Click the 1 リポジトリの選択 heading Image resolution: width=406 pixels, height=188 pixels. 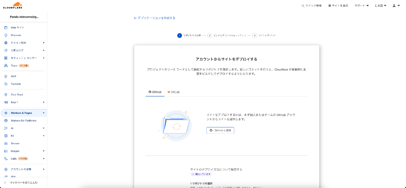point(201,183)
